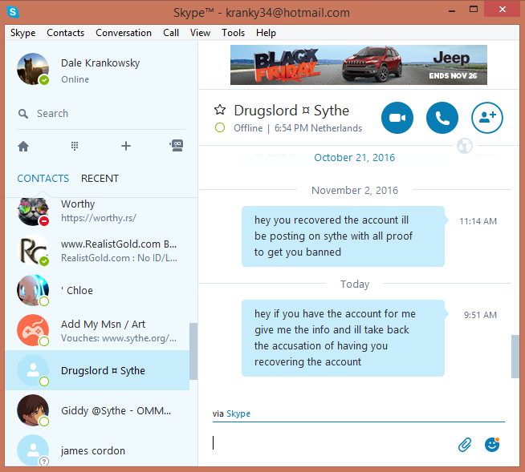Click Add My Msn gamepad avatar
The image size is (525, 472).
point(33,330)
